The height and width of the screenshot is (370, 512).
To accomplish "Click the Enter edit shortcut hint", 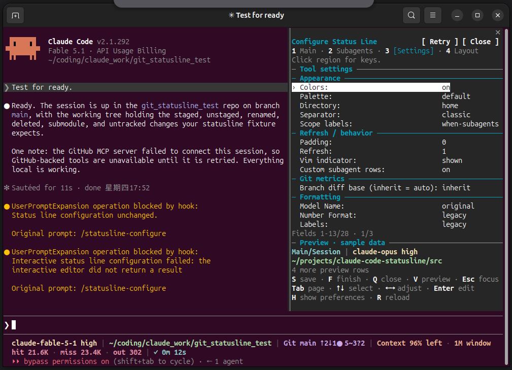I will point(454,288).
